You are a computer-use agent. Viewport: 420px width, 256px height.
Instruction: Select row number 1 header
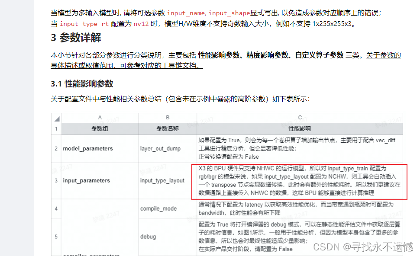[x=56, y=129]
